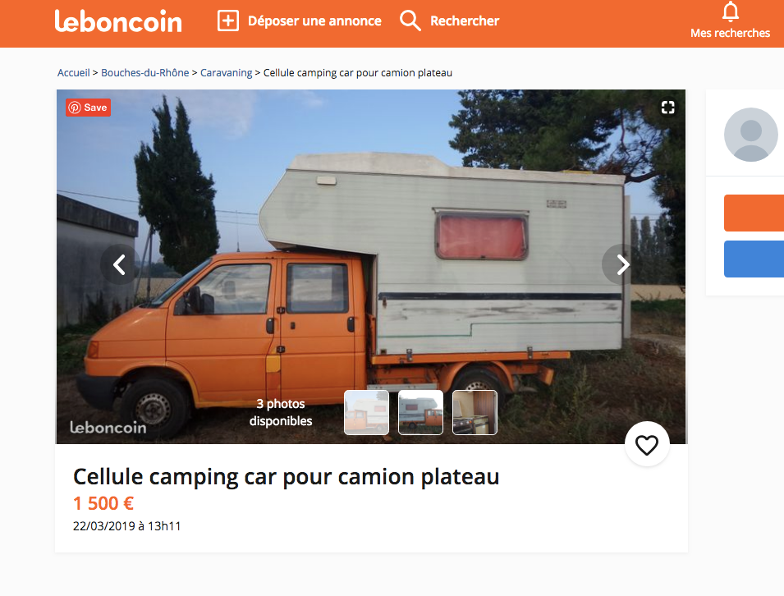Show next photo with right arrow
The height and width of the screenshot is (596, 784).
click(622, 264)
